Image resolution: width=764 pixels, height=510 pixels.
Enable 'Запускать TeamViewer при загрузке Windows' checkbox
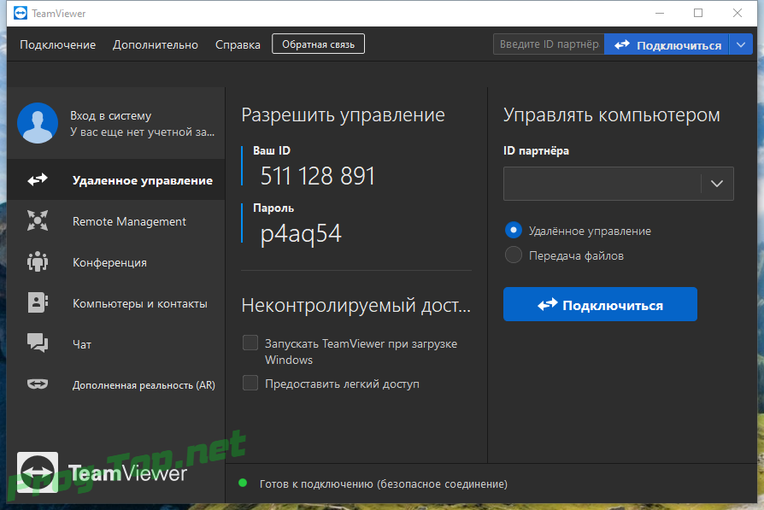pyautogui.click(x=250, y=343)
